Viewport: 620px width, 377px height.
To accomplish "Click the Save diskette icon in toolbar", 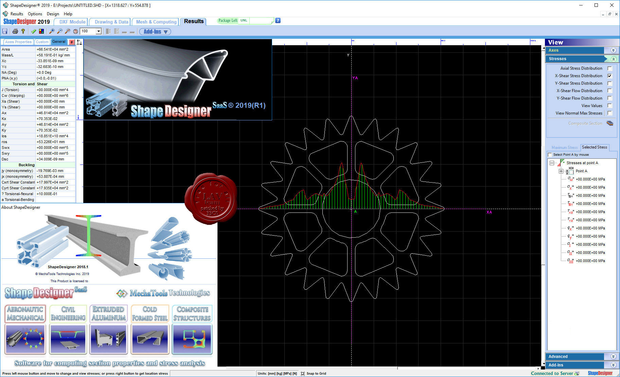I will click(x=5, y=31).
